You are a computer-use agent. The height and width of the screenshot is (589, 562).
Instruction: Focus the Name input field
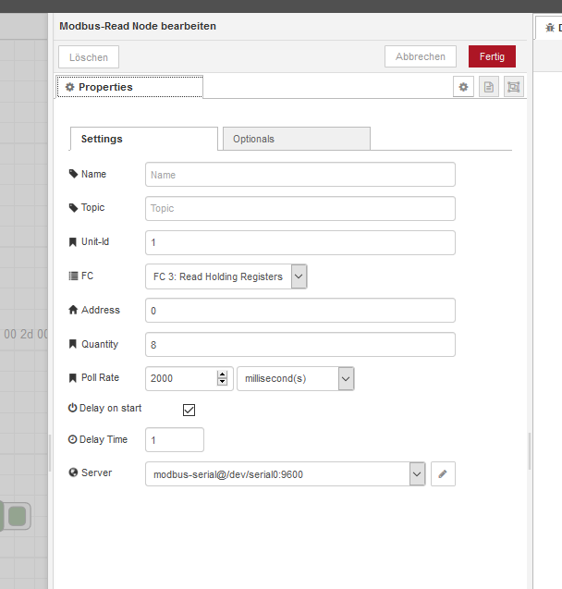(x=300, y=174)
